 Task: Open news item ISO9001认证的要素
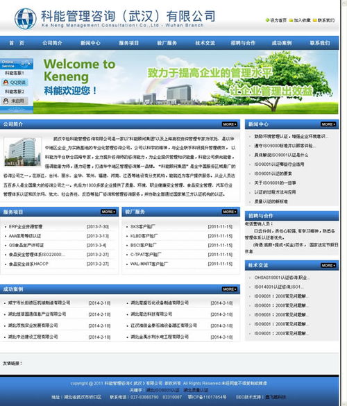tap(273, 174)
